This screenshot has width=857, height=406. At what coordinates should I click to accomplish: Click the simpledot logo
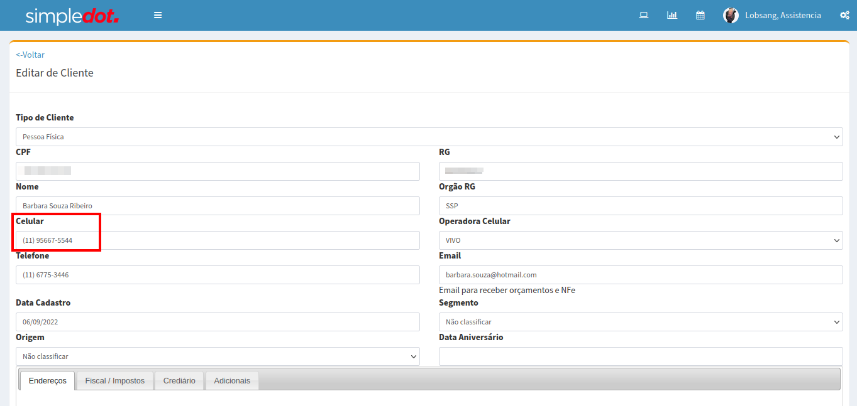pyautogui.click(x=72, y=16)
